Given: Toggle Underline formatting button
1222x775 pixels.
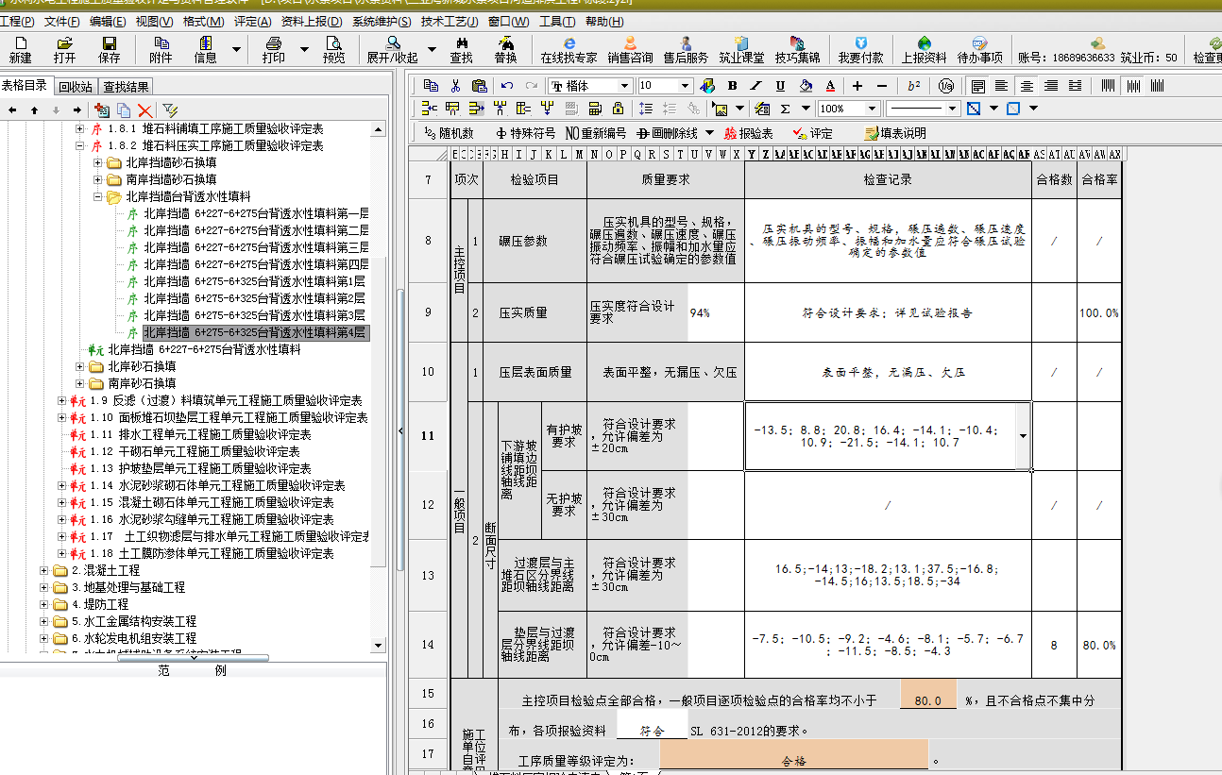Looking at the screenshot, I should tap(780, 86).
